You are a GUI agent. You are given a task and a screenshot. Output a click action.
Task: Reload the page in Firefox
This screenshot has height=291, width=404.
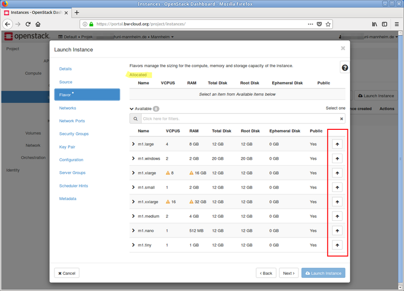click(x=28, y=24)
